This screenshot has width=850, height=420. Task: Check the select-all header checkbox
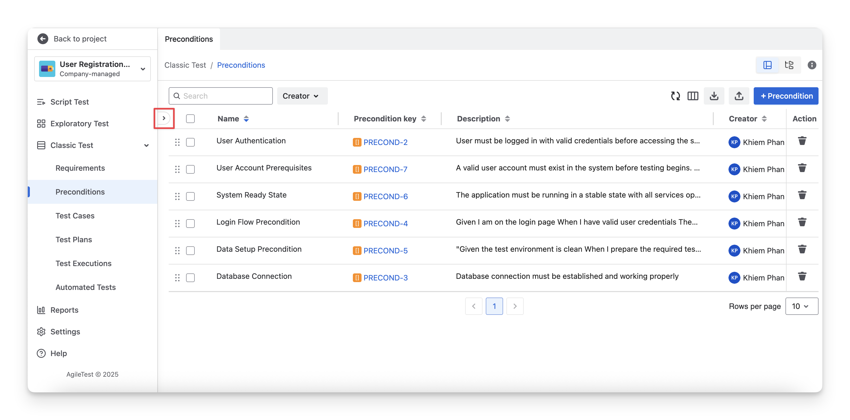click(190, 119)
